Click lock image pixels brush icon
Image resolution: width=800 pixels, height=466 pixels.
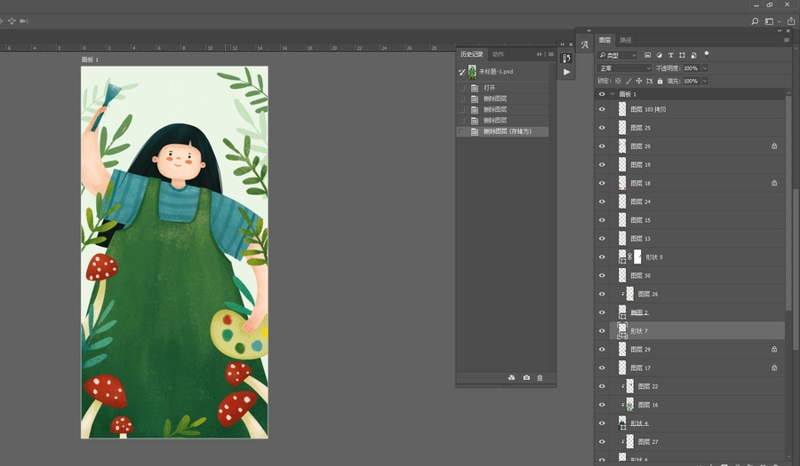[628, 81]
